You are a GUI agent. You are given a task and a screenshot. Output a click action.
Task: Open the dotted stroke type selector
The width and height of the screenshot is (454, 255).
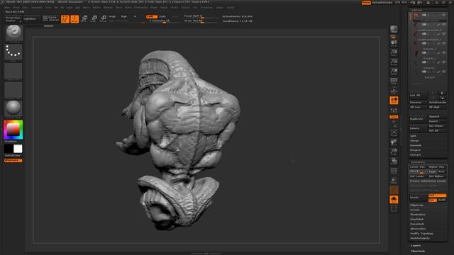point(13,52)
